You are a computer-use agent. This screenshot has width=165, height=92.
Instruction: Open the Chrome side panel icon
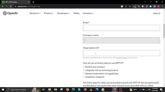click(x=154, y=6)
